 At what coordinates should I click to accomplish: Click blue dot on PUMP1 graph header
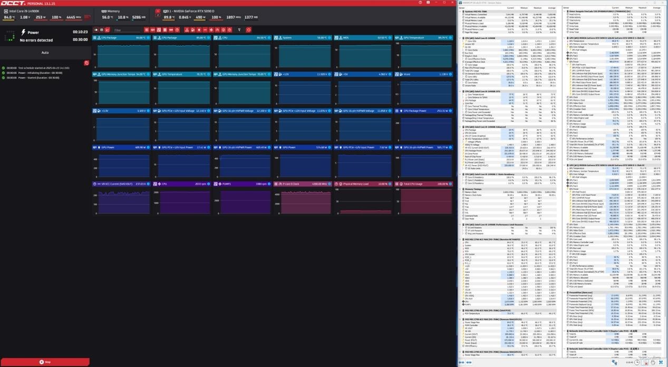click(x=269, y=184)
